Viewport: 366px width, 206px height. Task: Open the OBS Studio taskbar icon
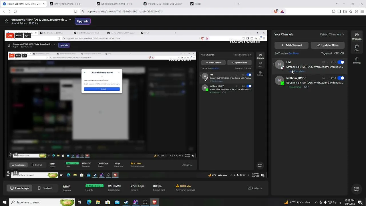click(x=145, y=202)
